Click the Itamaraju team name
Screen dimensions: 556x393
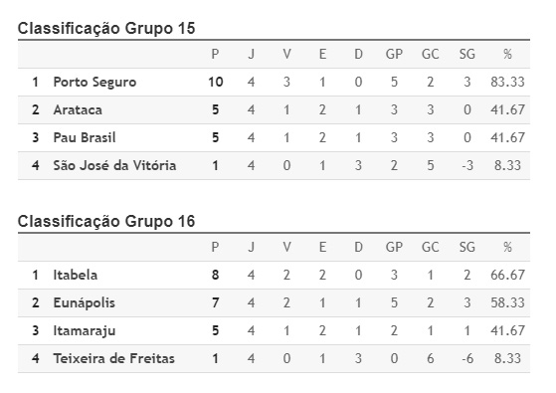(85, 331)
